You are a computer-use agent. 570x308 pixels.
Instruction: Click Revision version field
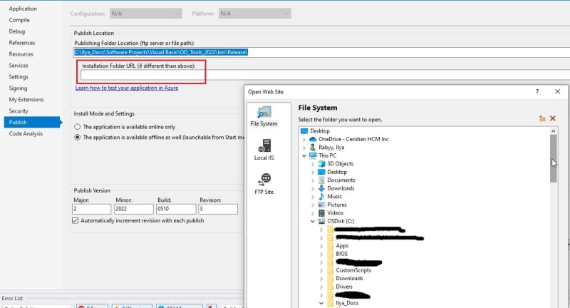coord(218,209)
